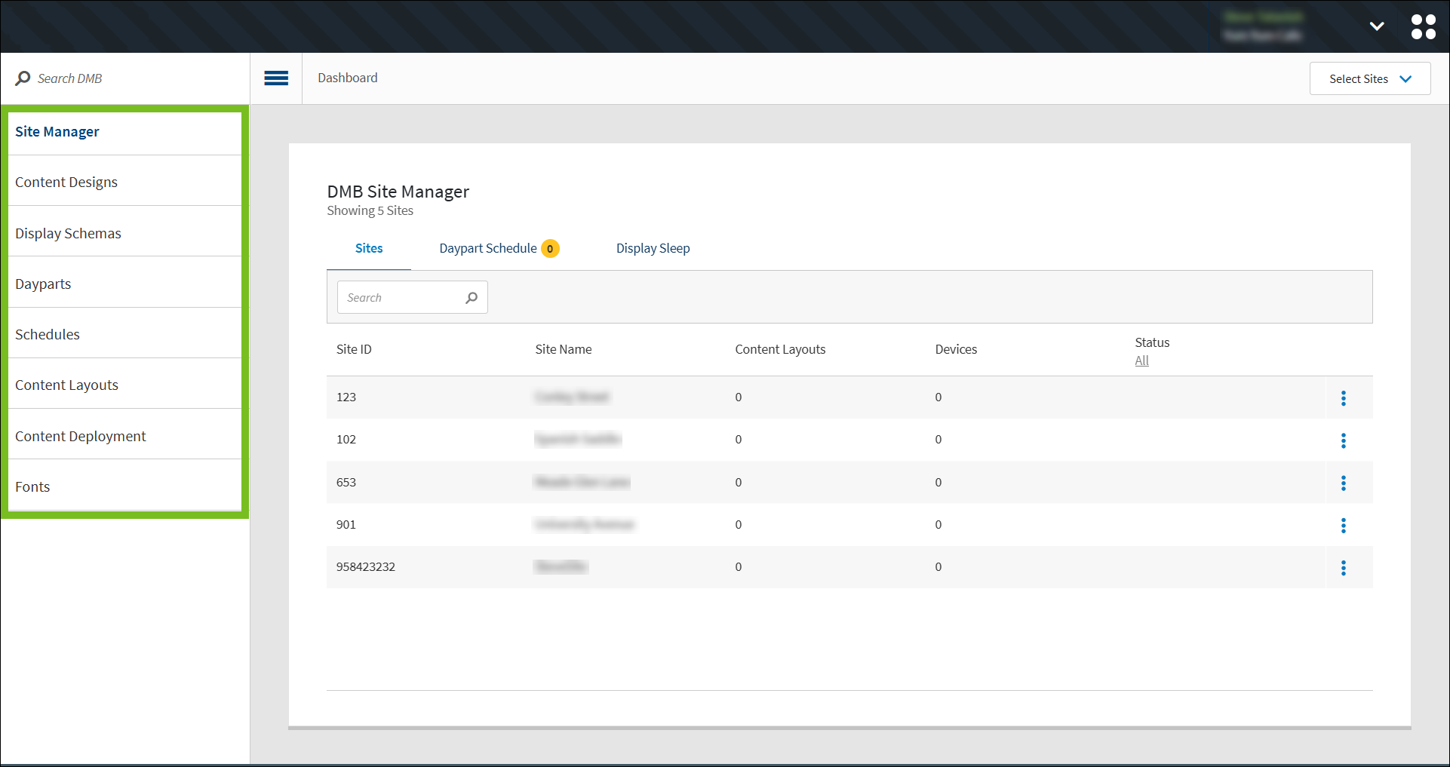Navigate to Fonts
Screen dimensions: 1450x767
[32, 487]
